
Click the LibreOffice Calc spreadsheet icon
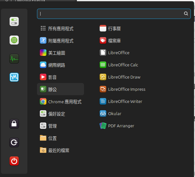coord(103,65)
